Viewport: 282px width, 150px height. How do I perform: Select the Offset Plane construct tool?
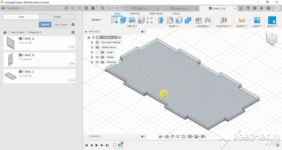click(223, 20)
